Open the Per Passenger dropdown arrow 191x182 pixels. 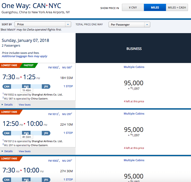pos(147,25)
